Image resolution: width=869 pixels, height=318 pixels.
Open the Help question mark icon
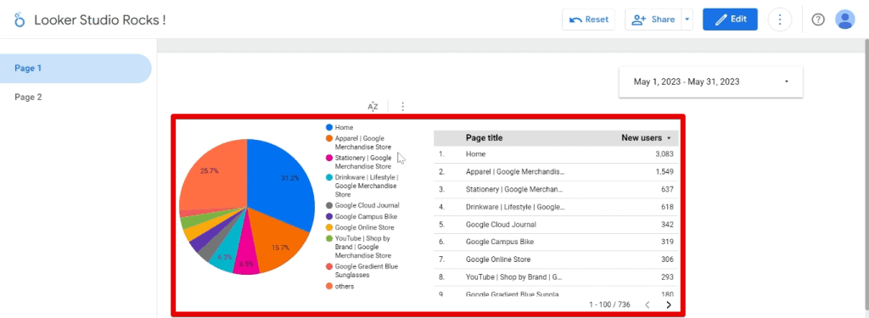pyautogui.click(x=818, y=20)
